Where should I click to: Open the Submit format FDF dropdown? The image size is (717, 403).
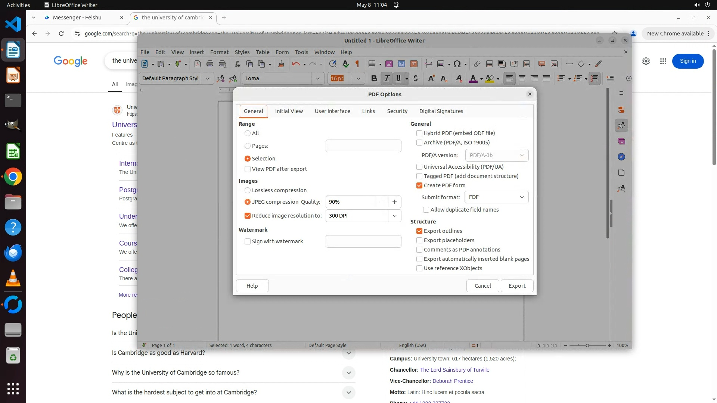coord(496,197)
